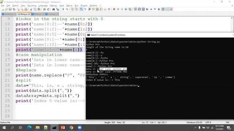
Task: Start macro recording with the red record icon
Action: 114,9
